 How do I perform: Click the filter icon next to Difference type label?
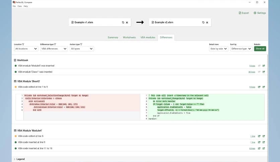tap(55, 44)
